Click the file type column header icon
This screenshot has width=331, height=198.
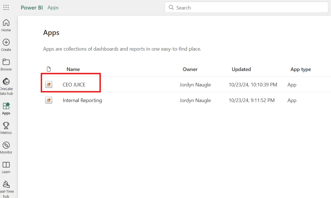pos(49,69)
